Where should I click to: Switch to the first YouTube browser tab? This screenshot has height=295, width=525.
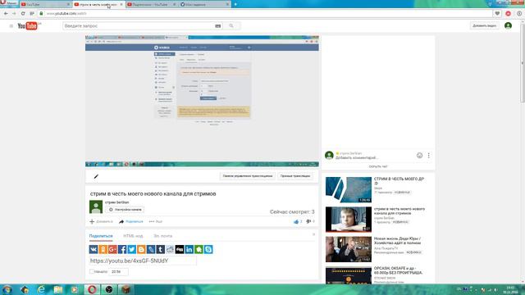[45, 4]
